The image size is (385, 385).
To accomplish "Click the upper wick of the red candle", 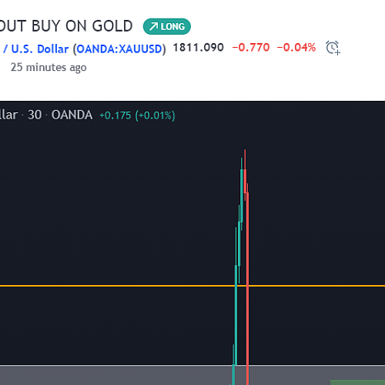I will pos(245,159).
